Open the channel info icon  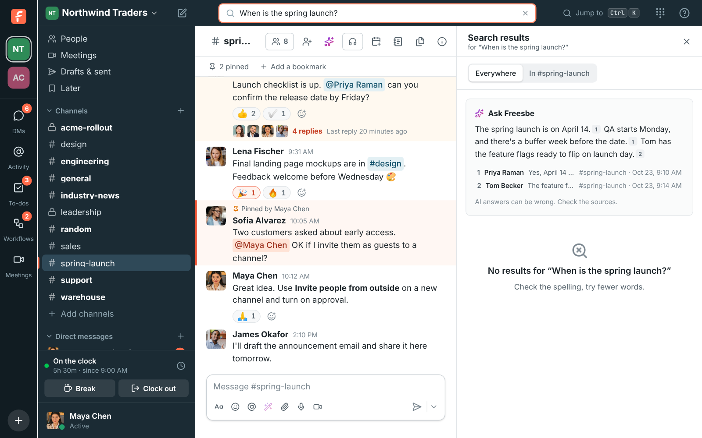coord(442,42)
